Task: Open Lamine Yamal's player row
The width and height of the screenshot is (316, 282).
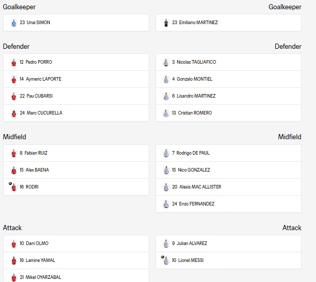Action: pos(76,260)
